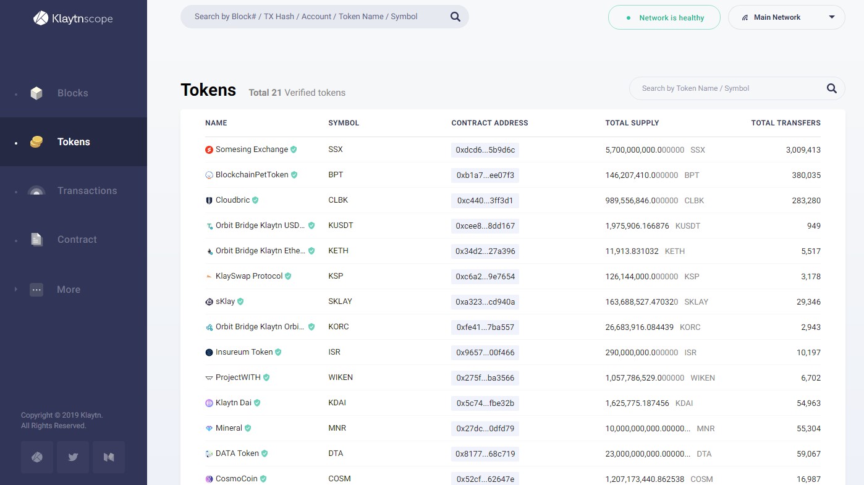
Task: Open the KlaySwap Protocol token link
Action: coord(249,276)
